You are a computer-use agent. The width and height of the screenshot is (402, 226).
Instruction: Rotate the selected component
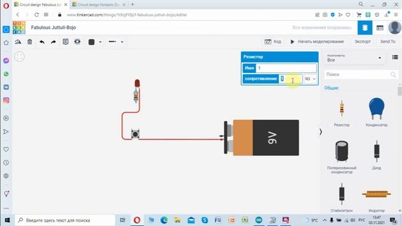click(18, 42)
